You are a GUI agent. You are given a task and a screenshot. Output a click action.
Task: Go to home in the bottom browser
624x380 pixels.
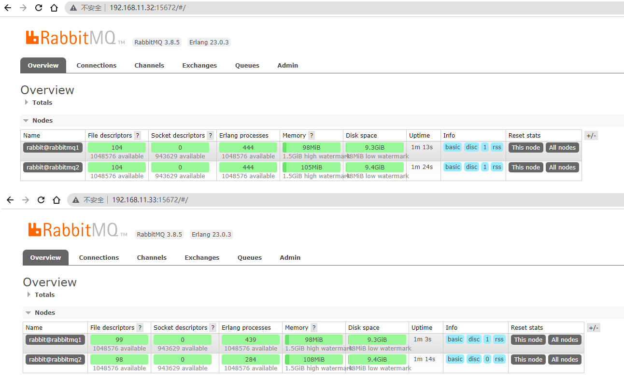57,200
